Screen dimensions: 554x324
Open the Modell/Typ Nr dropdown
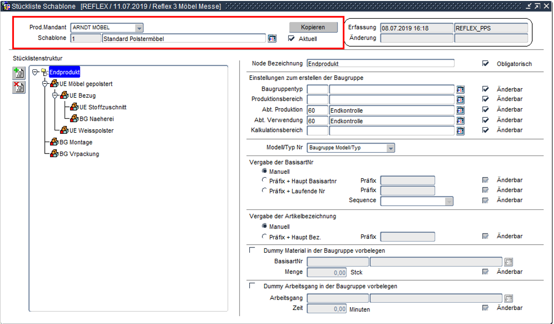(391, 148)
